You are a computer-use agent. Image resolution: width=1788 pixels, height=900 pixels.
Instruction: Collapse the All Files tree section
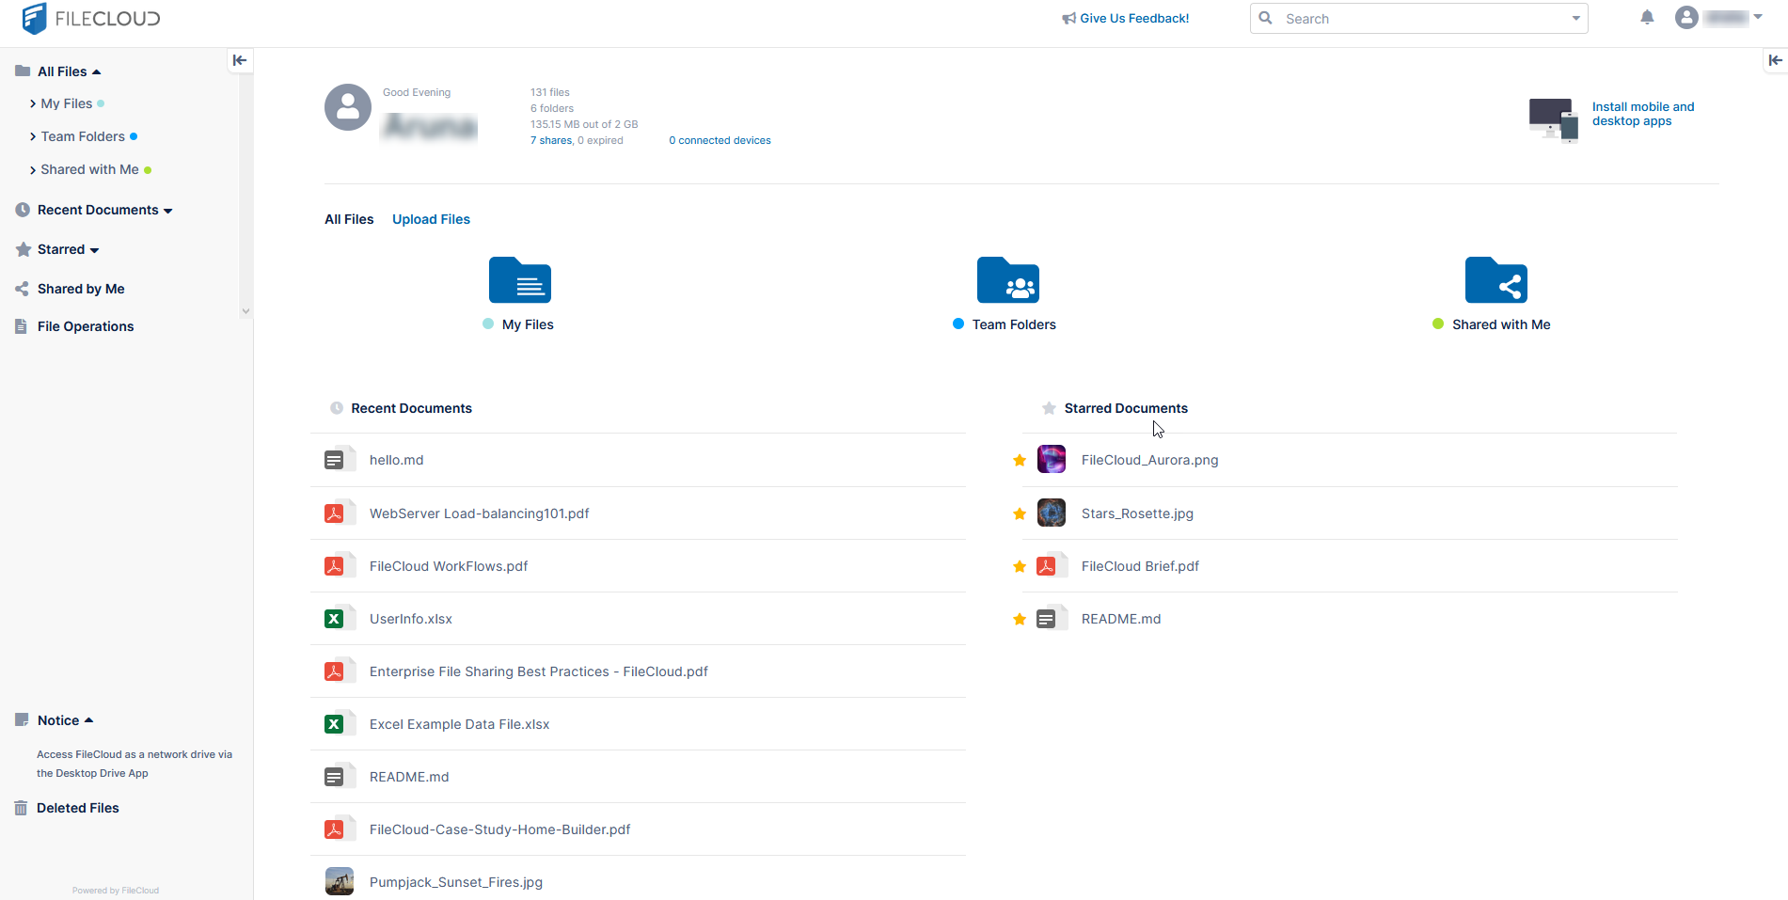tap(96, 71)
